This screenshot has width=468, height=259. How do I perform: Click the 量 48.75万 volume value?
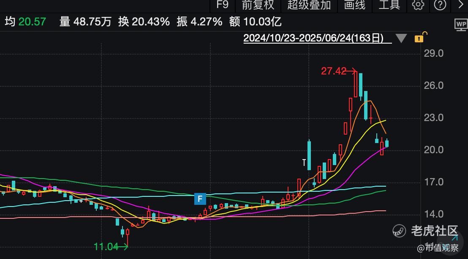click(x=85, y=22)
